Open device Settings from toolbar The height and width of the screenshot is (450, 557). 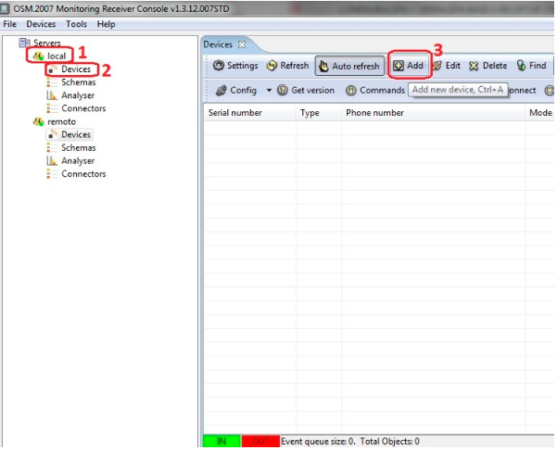pos(235,66)
